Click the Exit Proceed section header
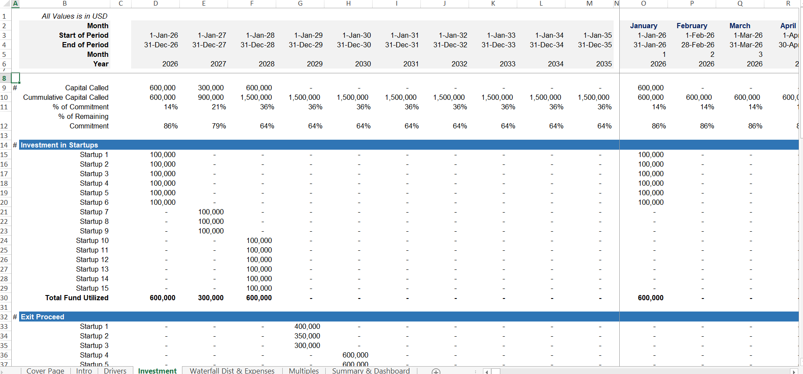803x374 pixels. tap(43, 317)
